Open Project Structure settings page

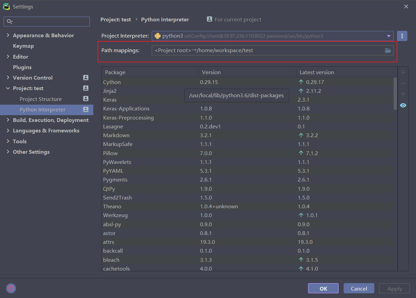click(41, 99)
